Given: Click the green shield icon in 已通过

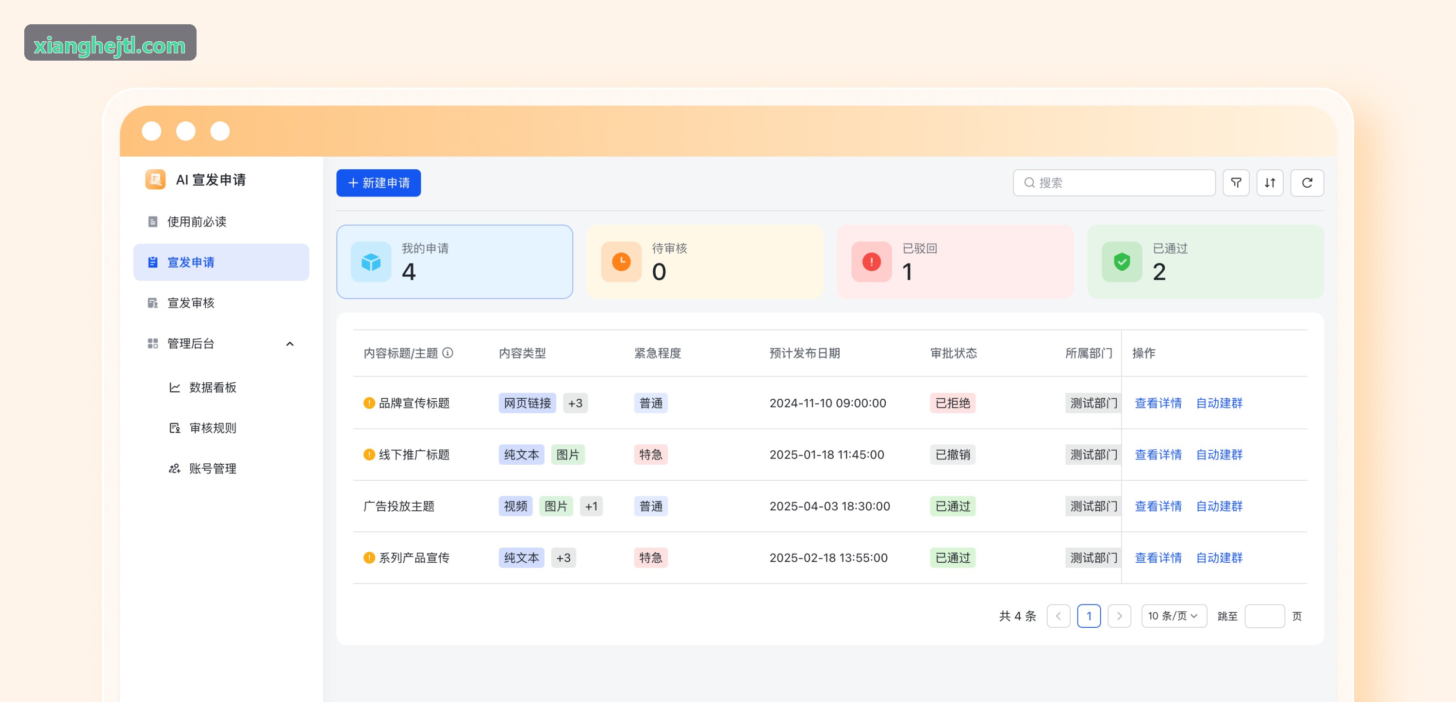Looking at the screenshot, I should pos(1122,261).
